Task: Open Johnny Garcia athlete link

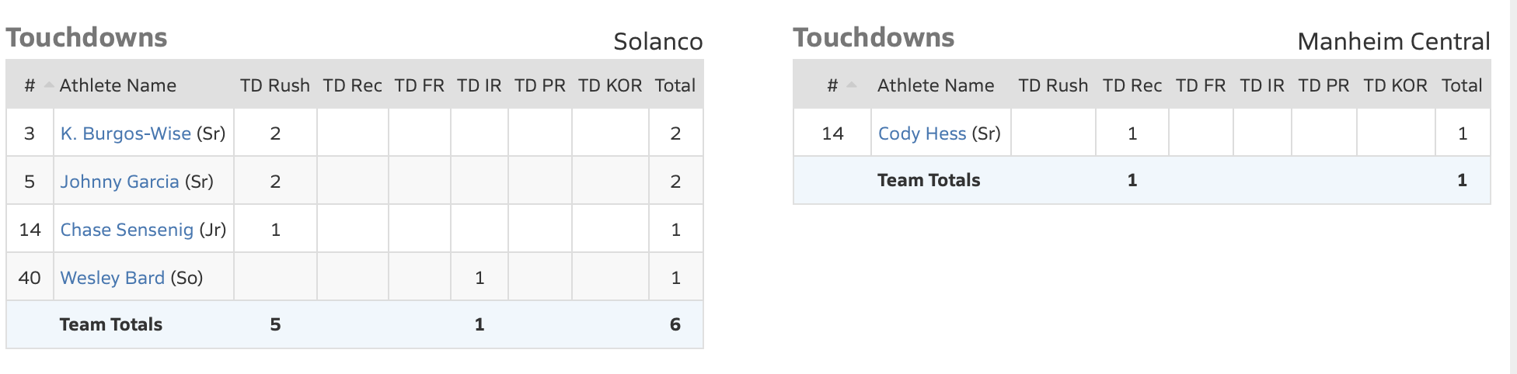Action: click(120, 182)
